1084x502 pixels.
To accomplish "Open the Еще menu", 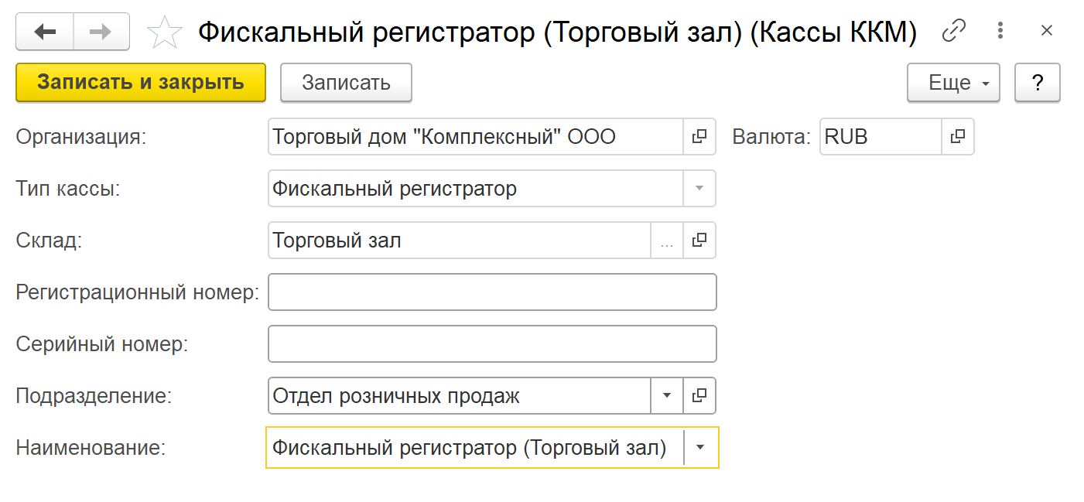I will (953, 83).
